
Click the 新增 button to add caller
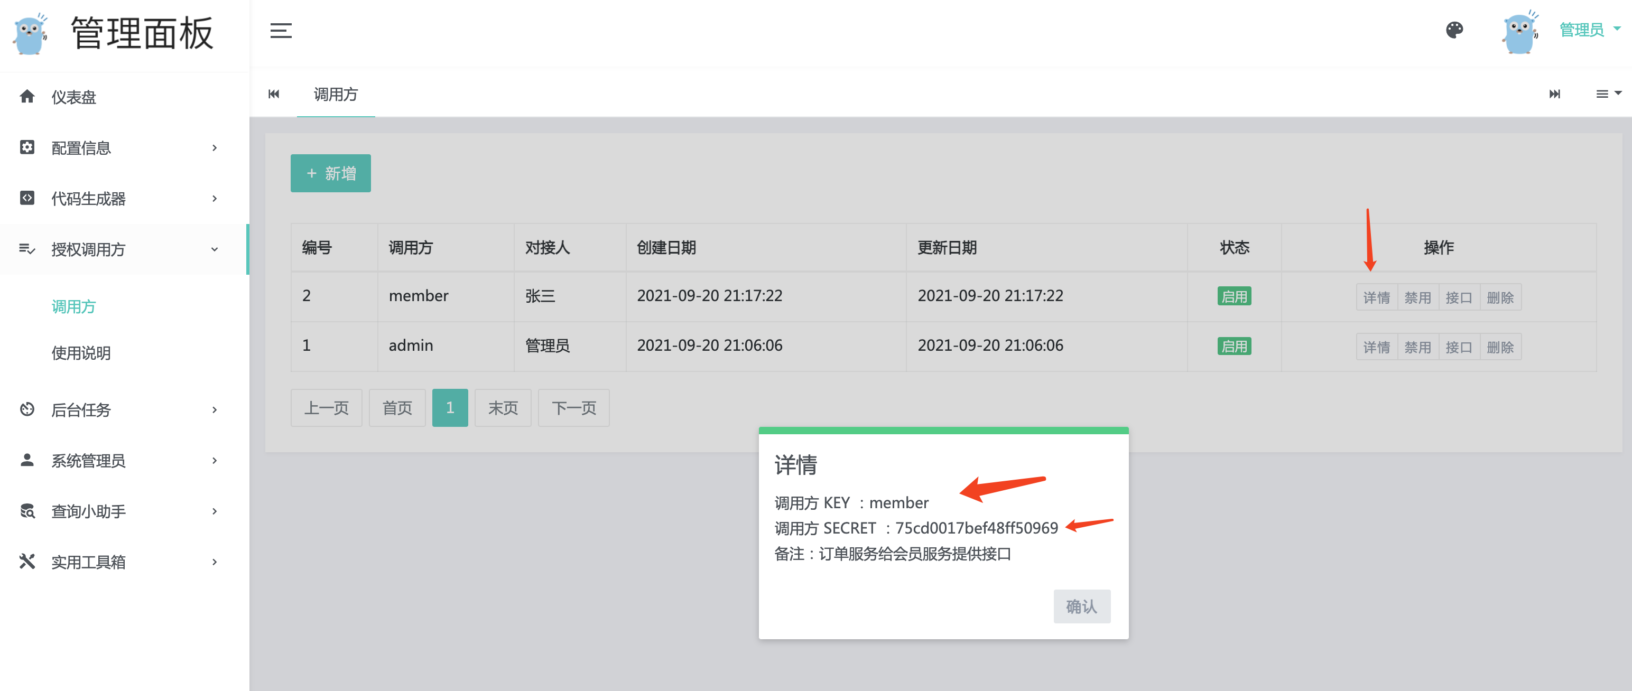[331, 173]
